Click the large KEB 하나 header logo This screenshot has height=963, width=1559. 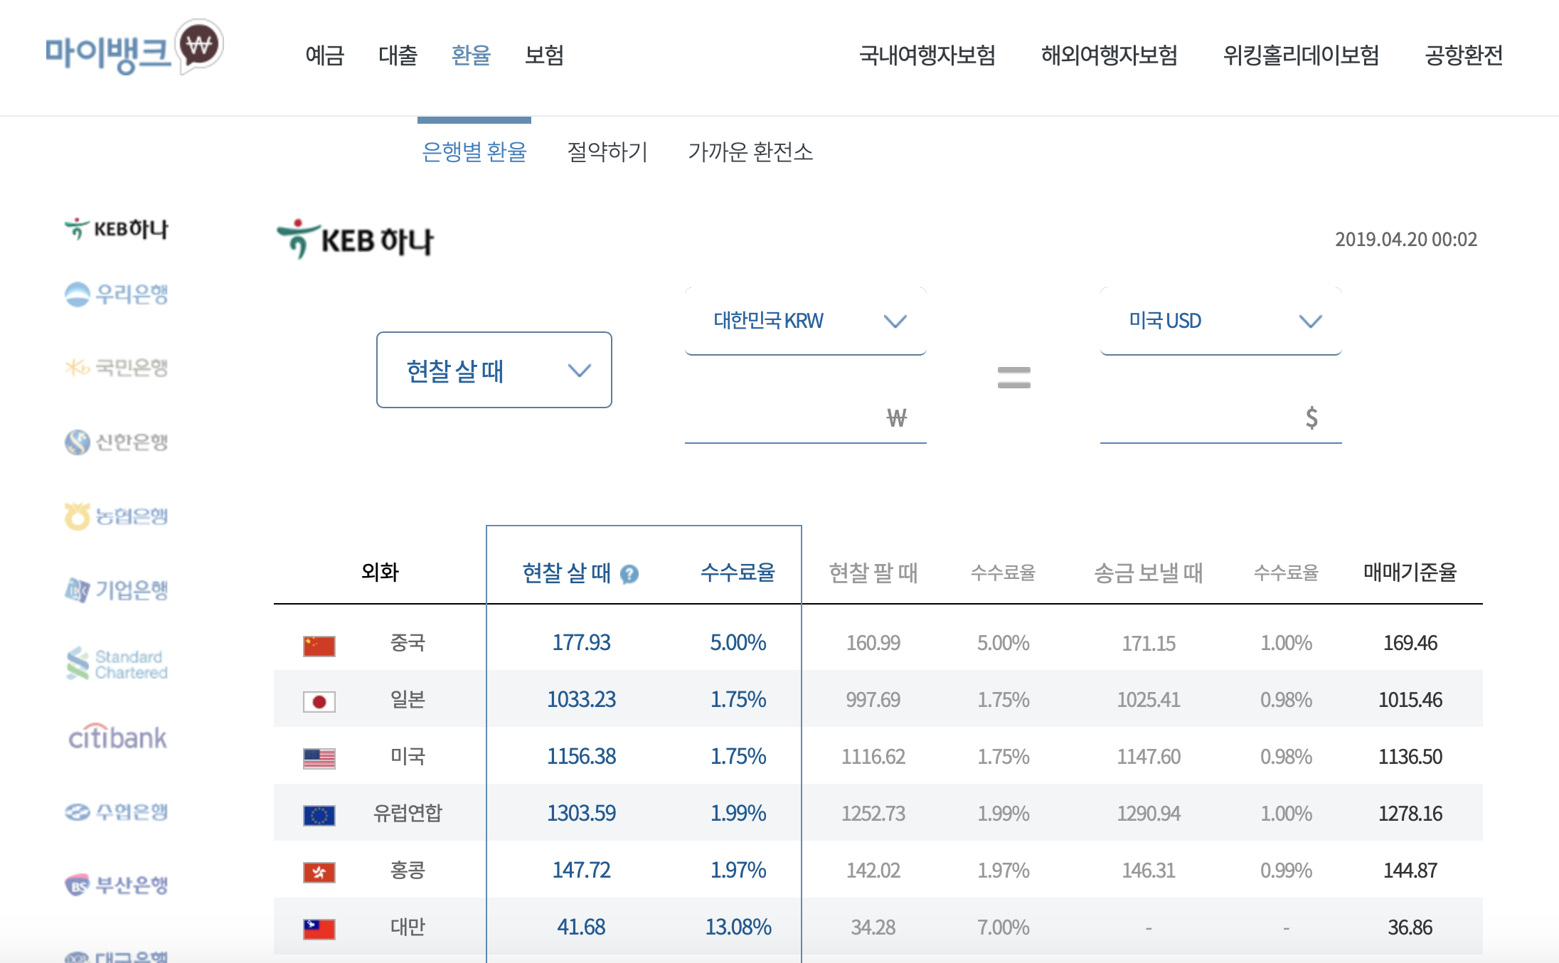click(355, 239)
